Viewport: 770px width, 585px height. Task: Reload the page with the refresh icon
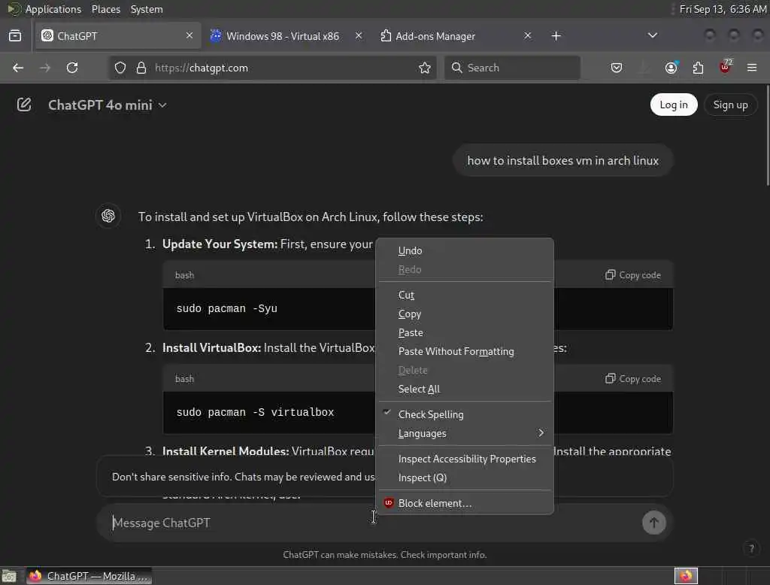pos(72,68)
